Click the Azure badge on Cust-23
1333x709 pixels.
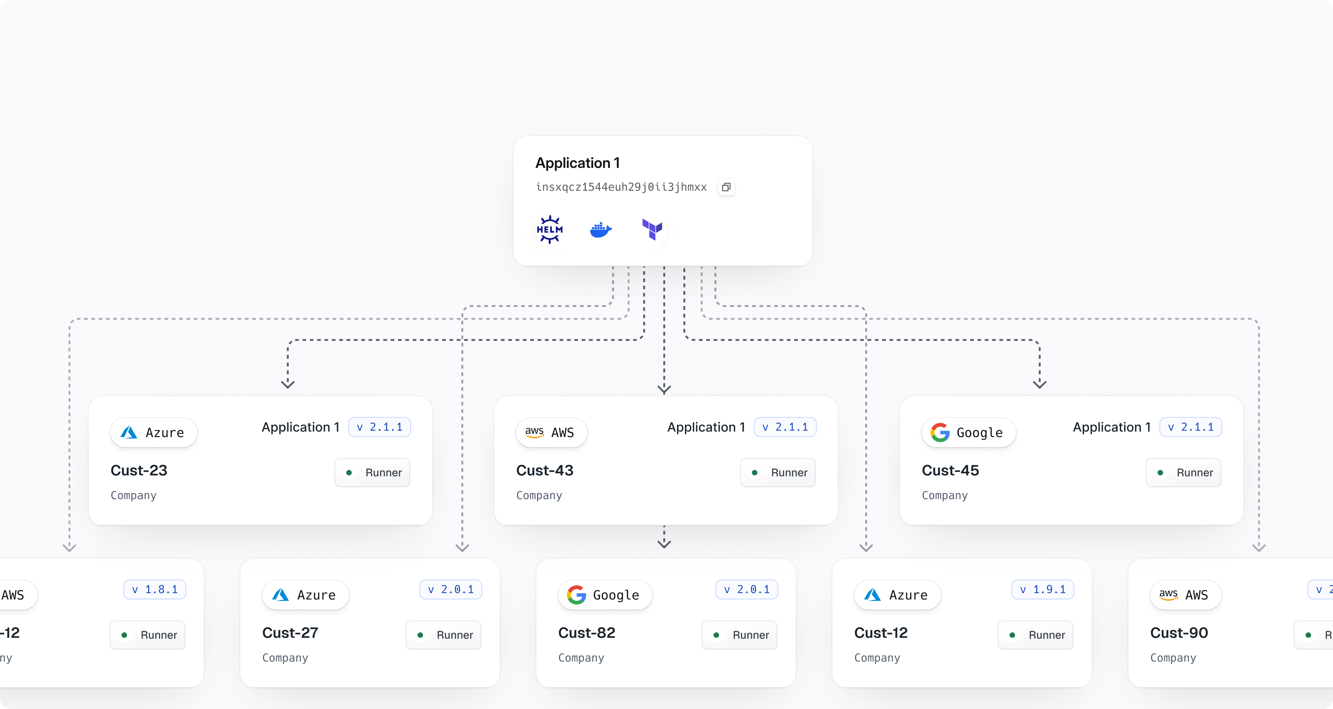tap(154, 433)
